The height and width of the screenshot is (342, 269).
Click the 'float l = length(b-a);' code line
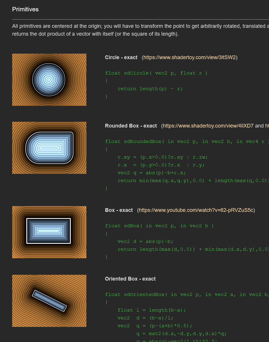tap(152, 310)
